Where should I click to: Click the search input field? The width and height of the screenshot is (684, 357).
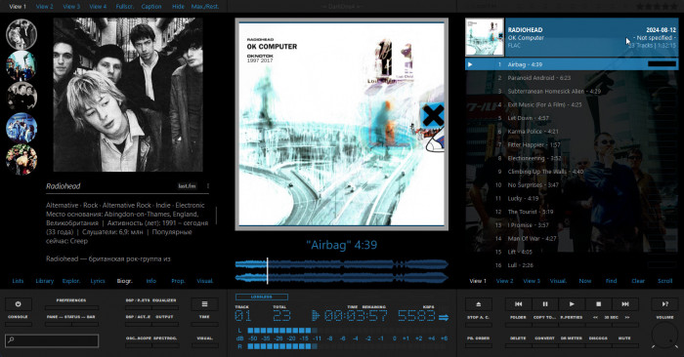pyautogui.click(x=52, y=340)
